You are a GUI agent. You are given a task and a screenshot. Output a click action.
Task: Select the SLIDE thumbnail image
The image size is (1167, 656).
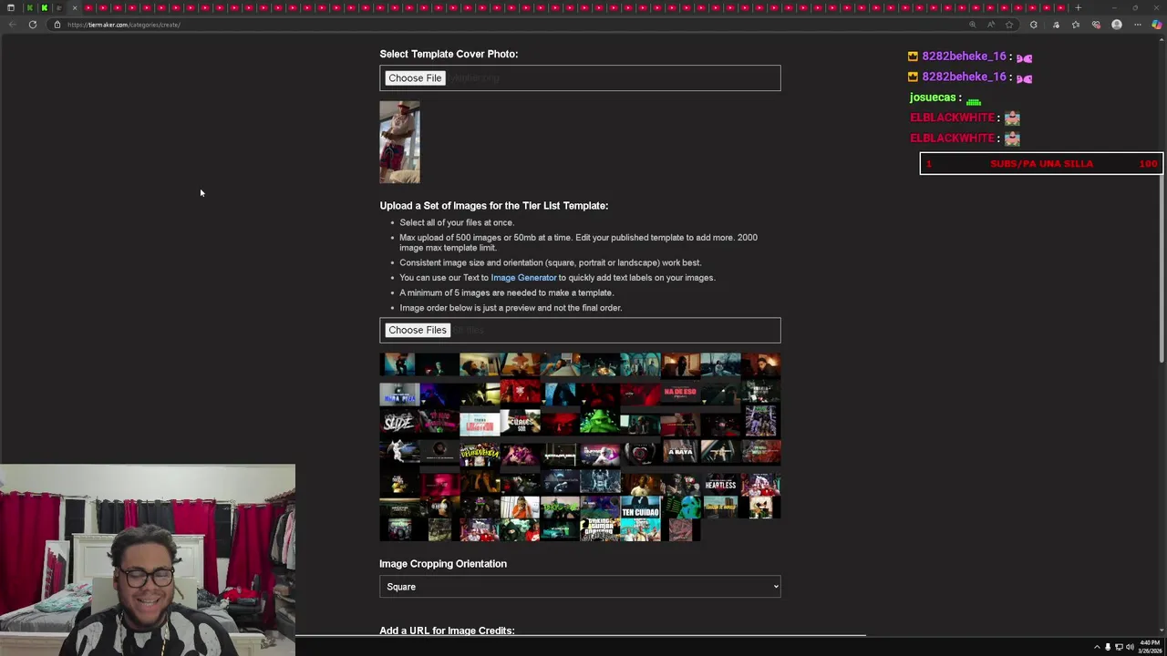[398, 422]
